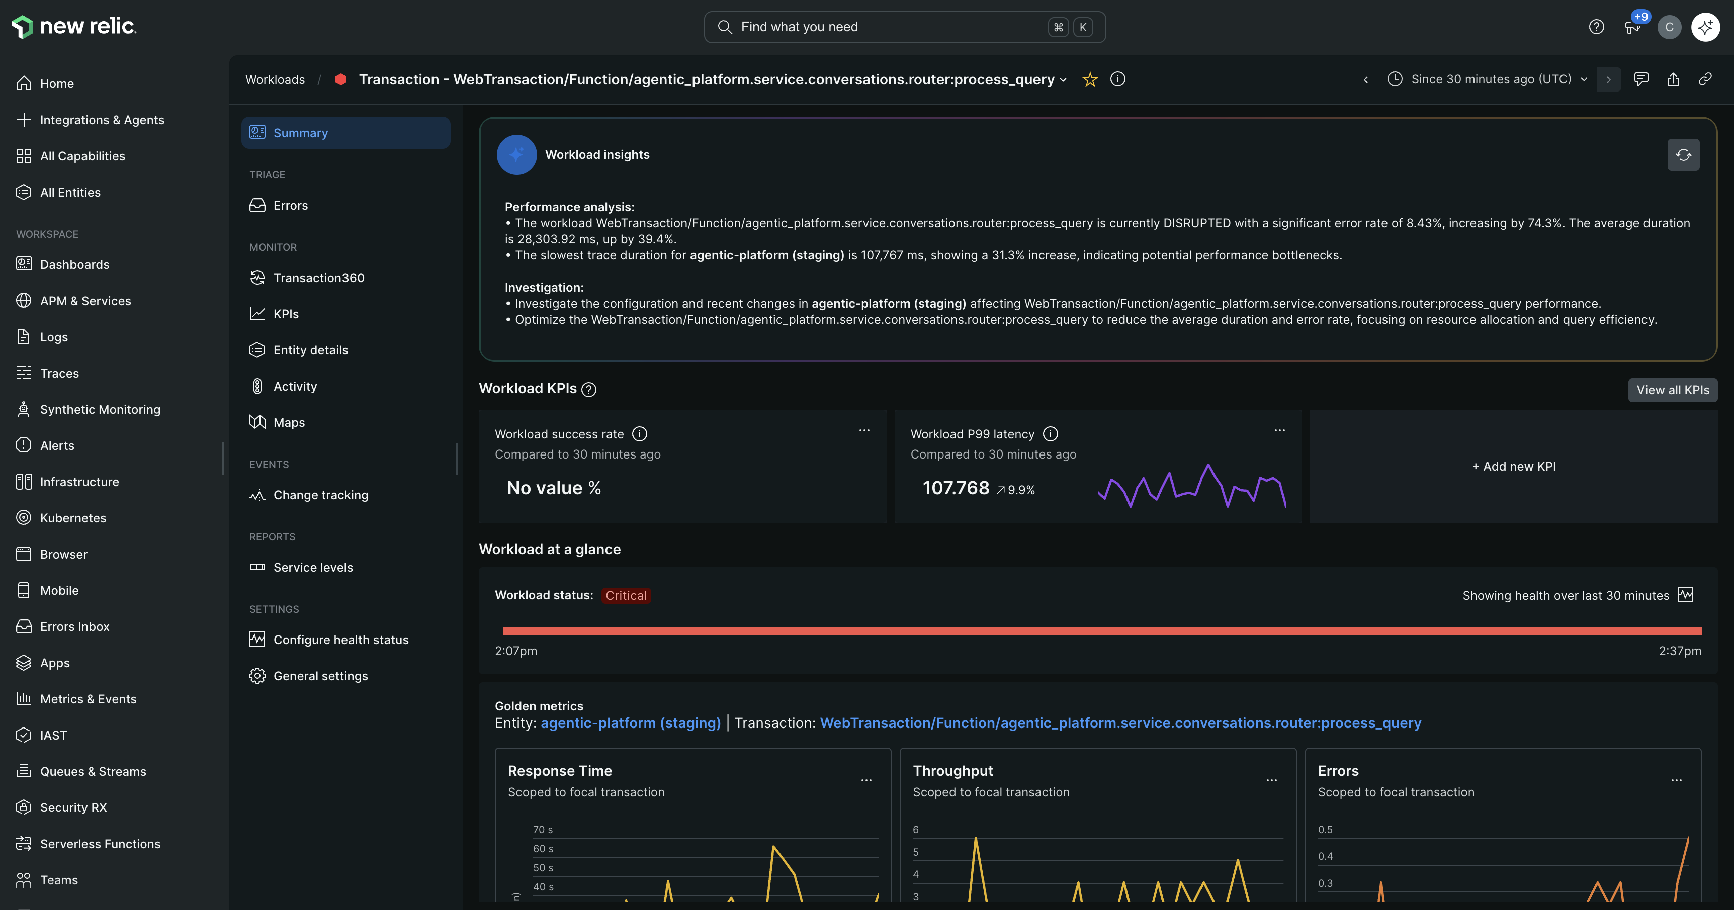This screenshot has width=1734, height=910.
Task: Select Change tracking in the side menu
Action: click(x=320, y=495)
